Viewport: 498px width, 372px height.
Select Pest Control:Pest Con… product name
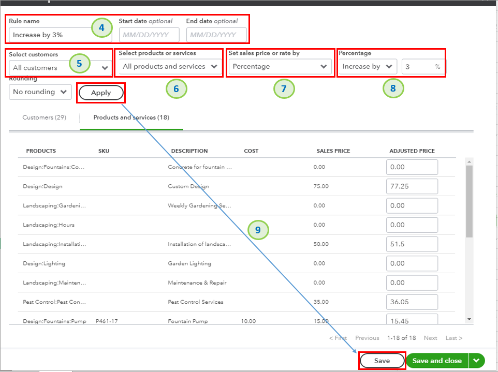(x=54, y=302)
